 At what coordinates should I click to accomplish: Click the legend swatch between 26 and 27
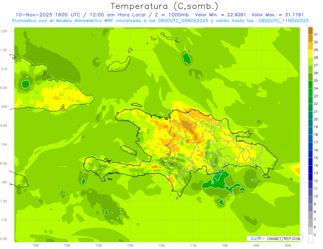coord(310,69)
